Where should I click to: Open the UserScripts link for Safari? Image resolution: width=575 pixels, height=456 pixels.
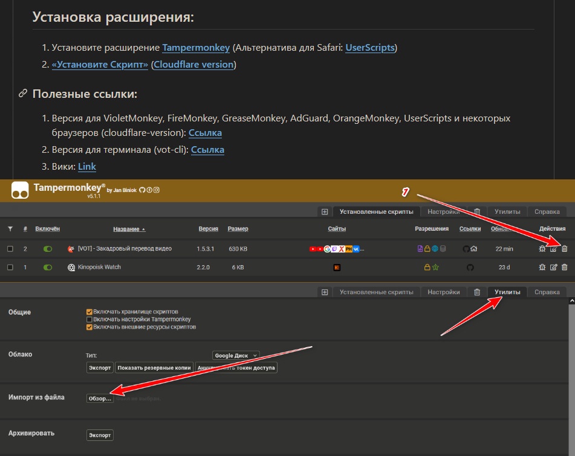(370, 48)
